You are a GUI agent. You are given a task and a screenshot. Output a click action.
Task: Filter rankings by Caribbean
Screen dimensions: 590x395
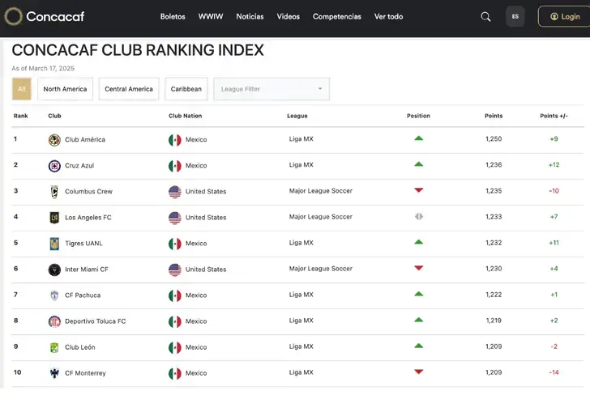click(x=186, y=89)
